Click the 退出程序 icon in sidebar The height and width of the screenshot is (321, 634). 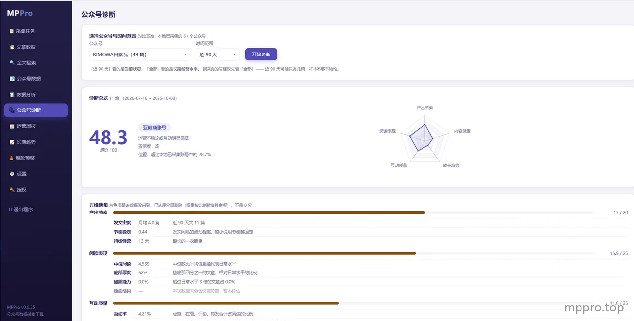(x=11, y=210)
